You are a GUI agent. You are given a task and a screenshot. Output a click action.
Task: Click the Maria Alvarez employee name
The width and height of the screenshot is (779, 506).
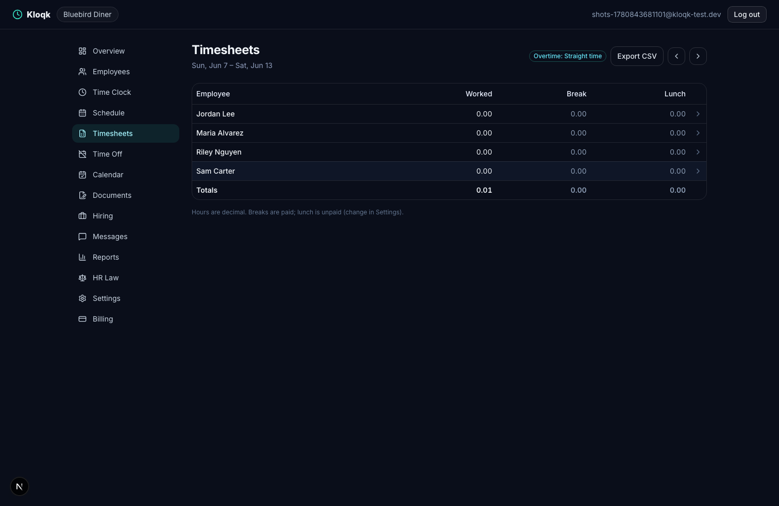pos(220,133)
